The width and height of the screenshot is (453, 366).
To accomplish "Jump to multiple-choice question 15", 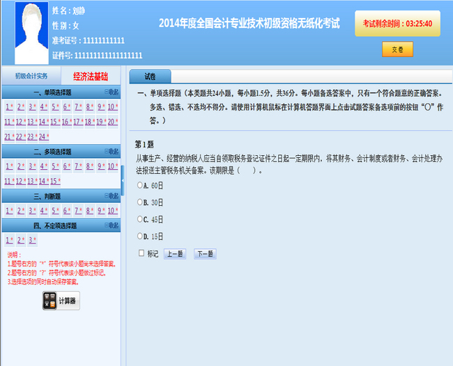I will (54, 181).
